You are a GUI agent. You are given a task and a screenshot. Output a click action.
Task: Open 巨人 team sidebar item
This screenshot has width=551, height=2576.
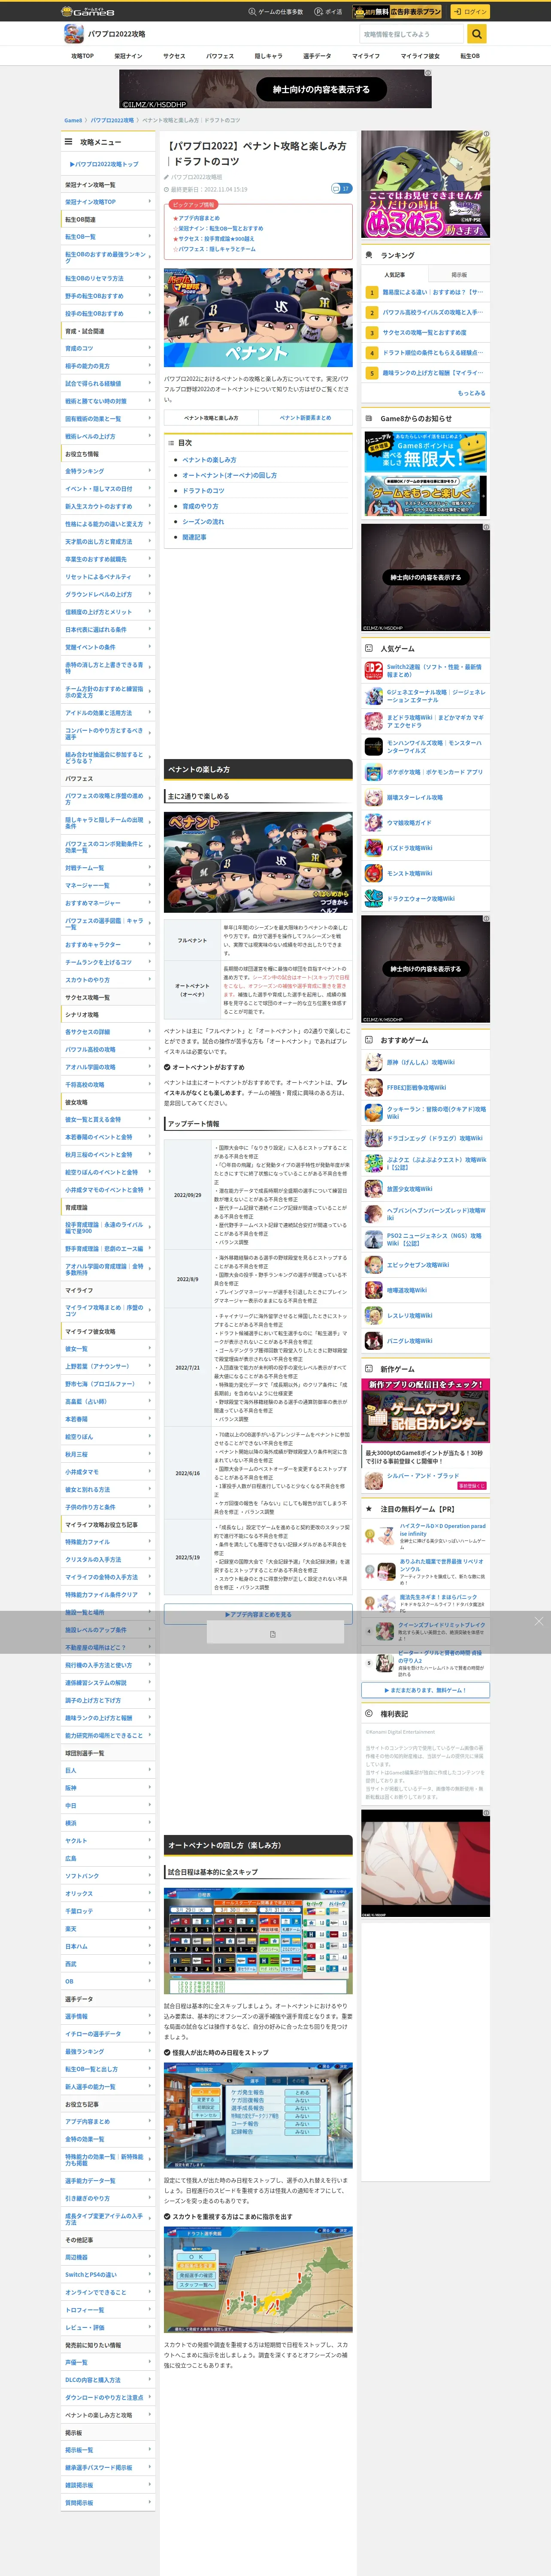[x=108, y=1770]
